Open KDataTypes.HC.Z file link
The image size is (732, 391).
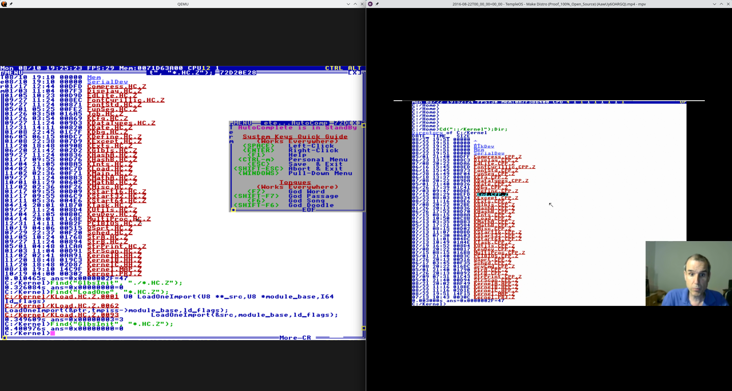(121, 123)
